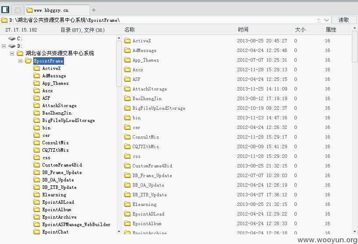Select the css folder in the tree
This screenshot has height=244, width=358.
click(46, 158)
